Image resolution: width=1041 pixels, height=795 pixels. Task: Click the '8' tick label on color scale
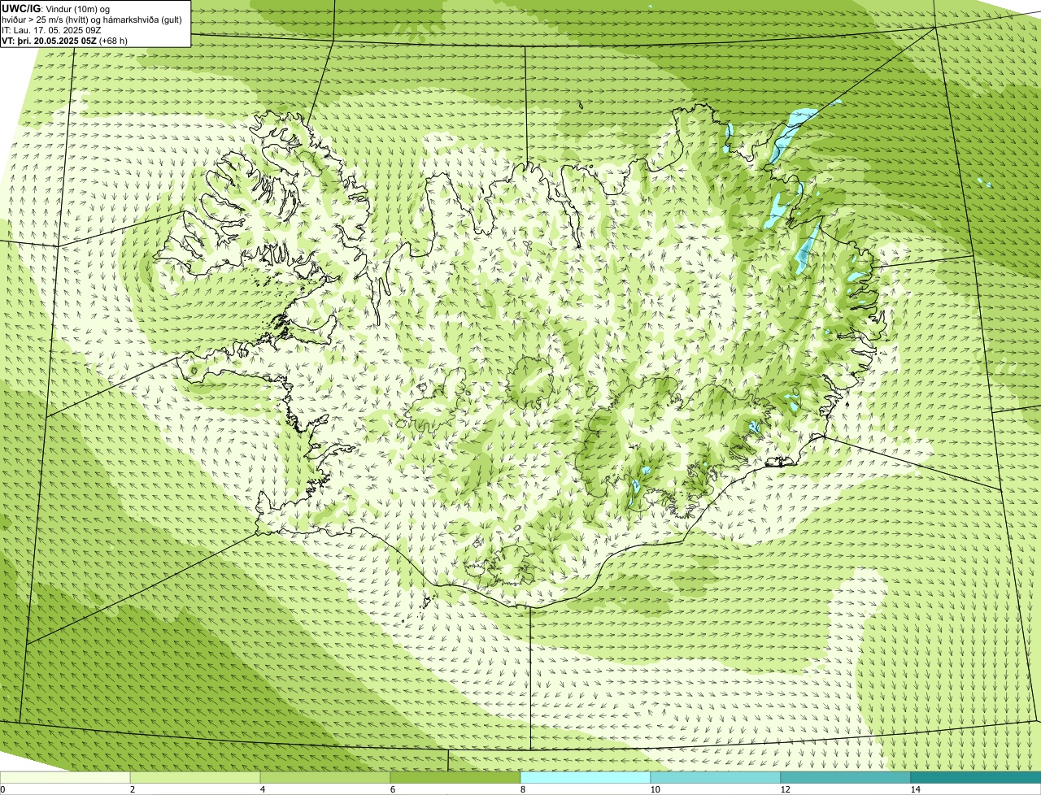point(522,788)
